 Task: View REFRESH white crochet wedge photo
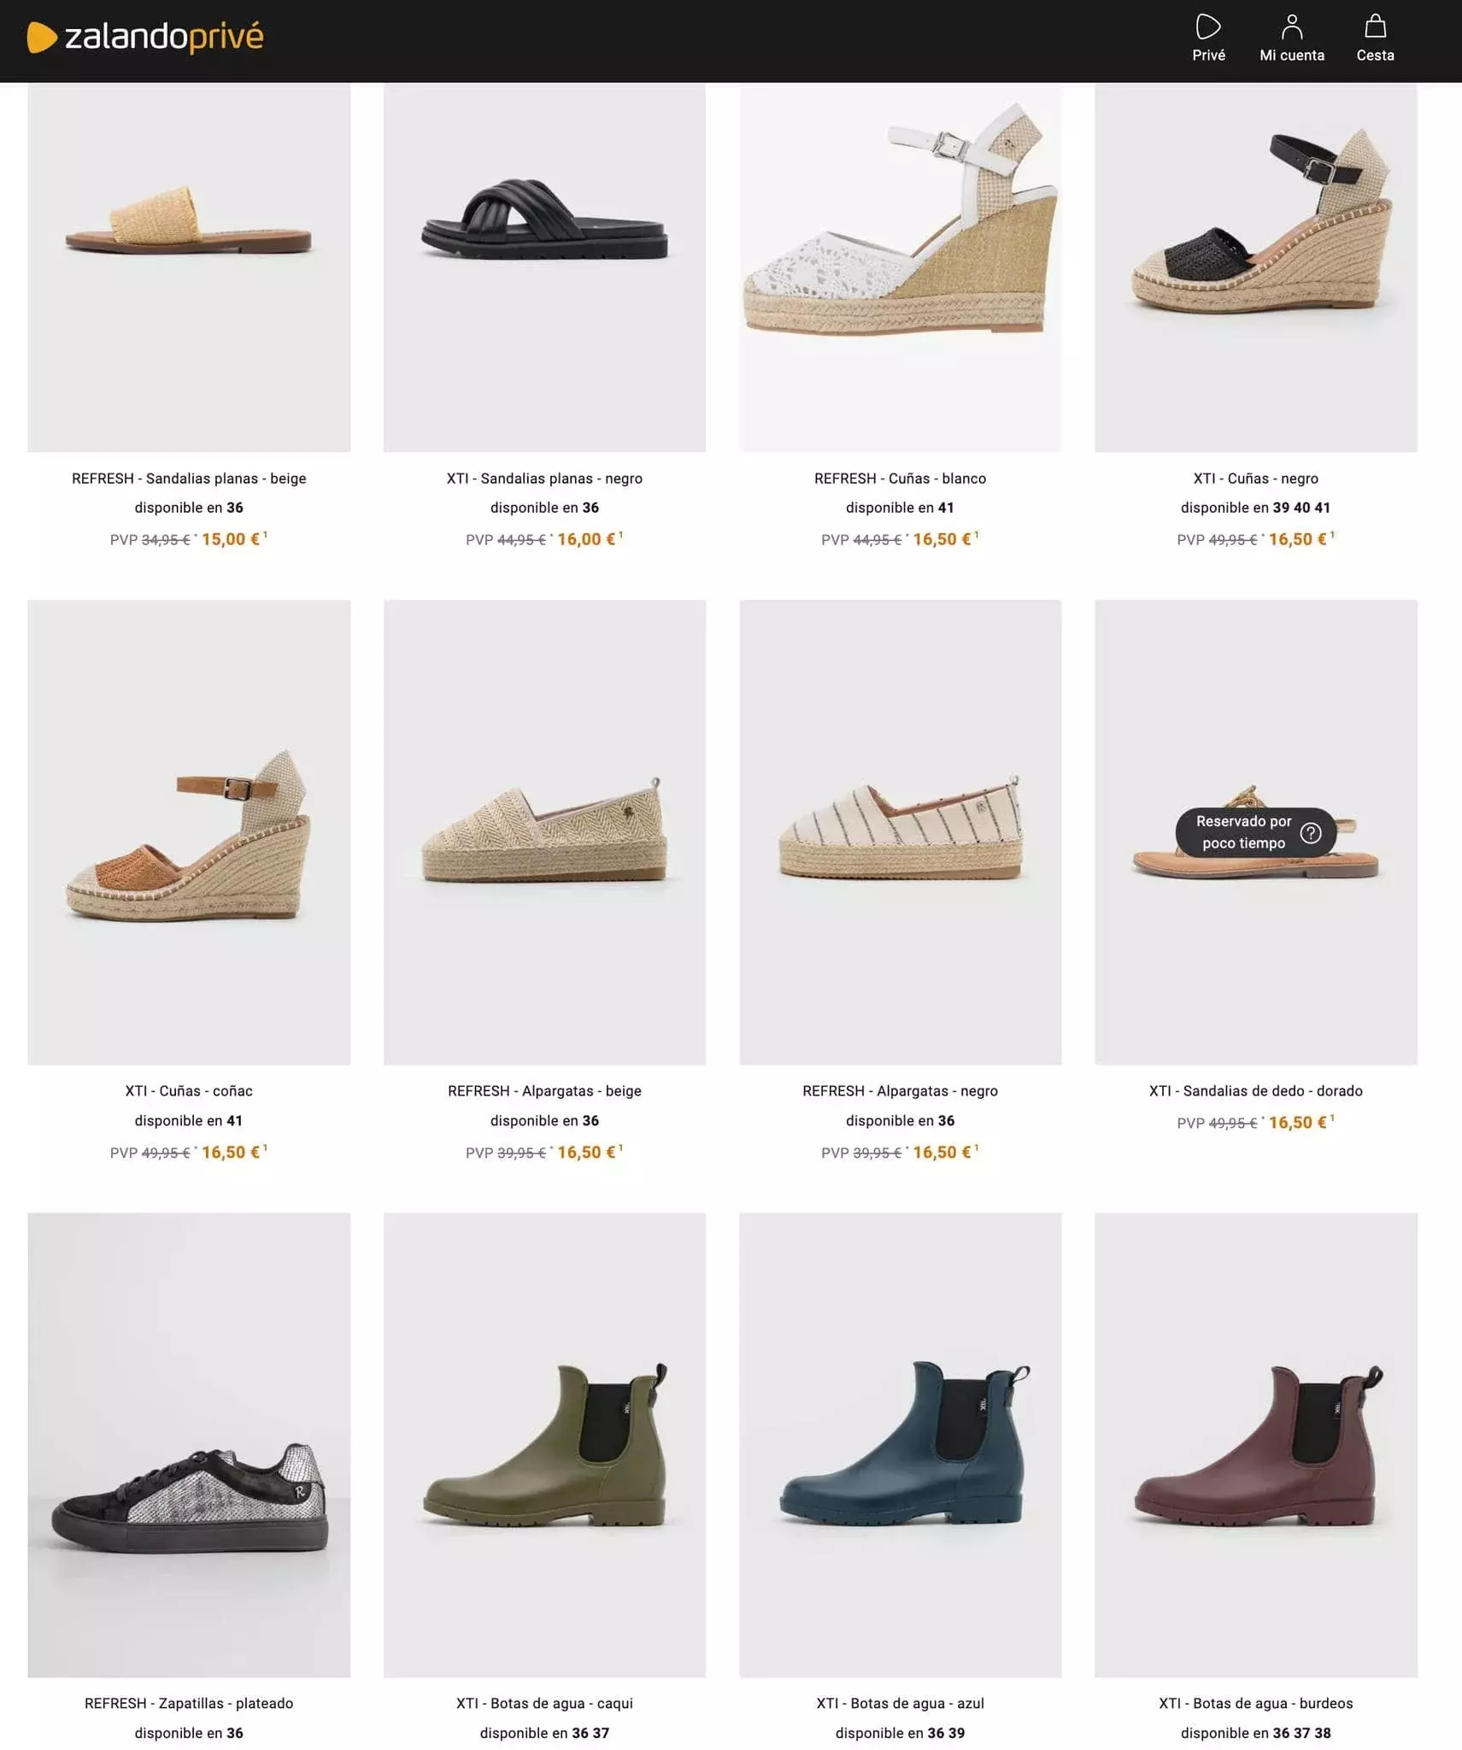pos(900,267)
